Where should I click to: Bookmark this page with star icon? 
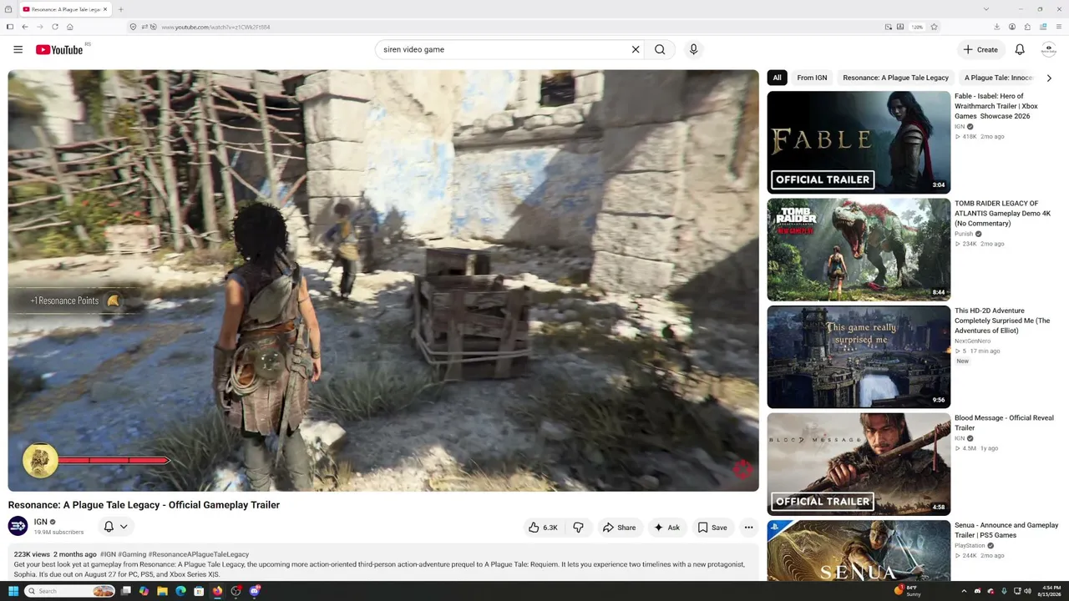point(934,27)
